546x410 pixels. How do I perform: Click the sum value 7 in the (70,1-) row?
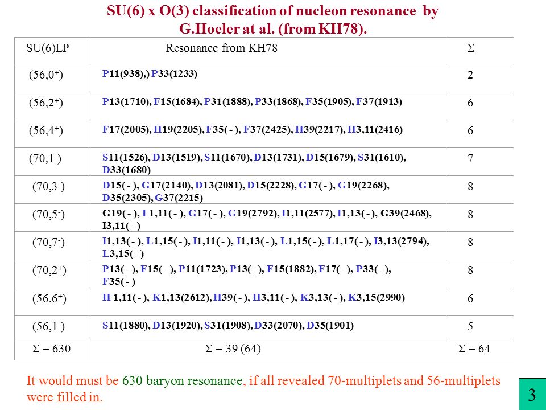(x=470, y=159)
